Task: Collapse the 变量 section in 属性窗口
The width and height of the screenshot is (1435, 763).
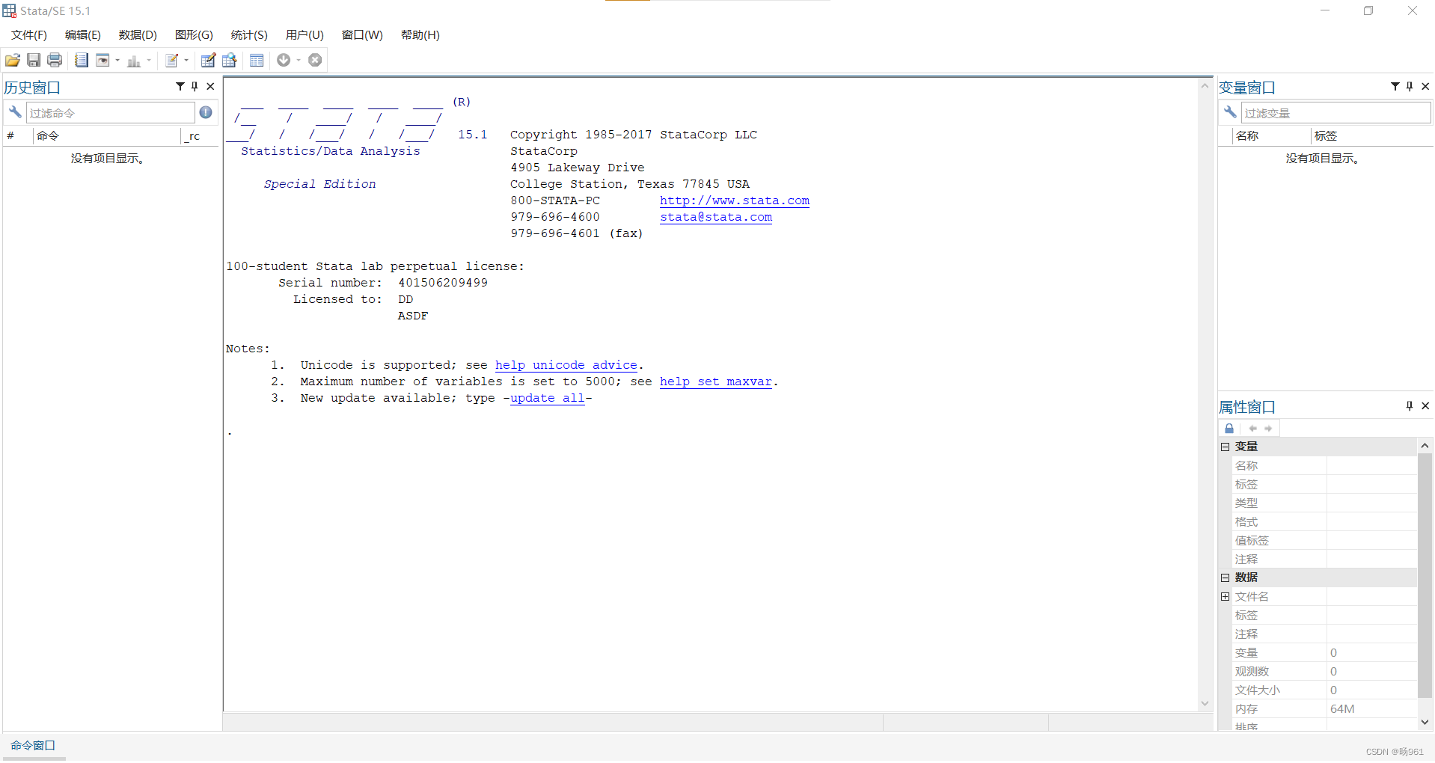Action: (x=1226, y=447)
